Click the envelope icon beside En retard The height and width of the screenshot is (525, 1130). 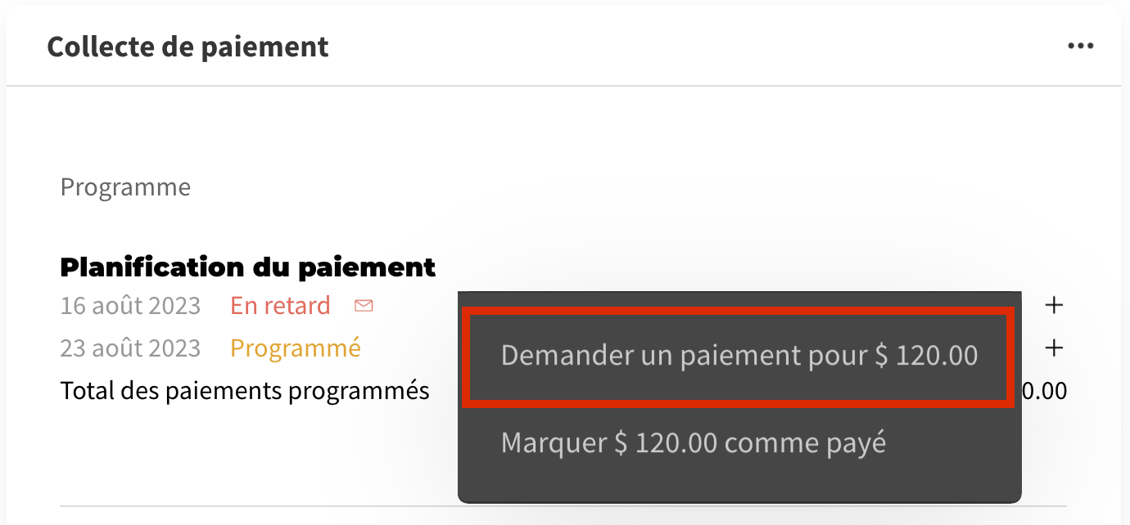click(x=364, y=306)
